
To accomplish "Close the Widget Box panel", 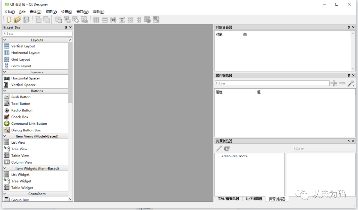I will (x=70, y=27).
